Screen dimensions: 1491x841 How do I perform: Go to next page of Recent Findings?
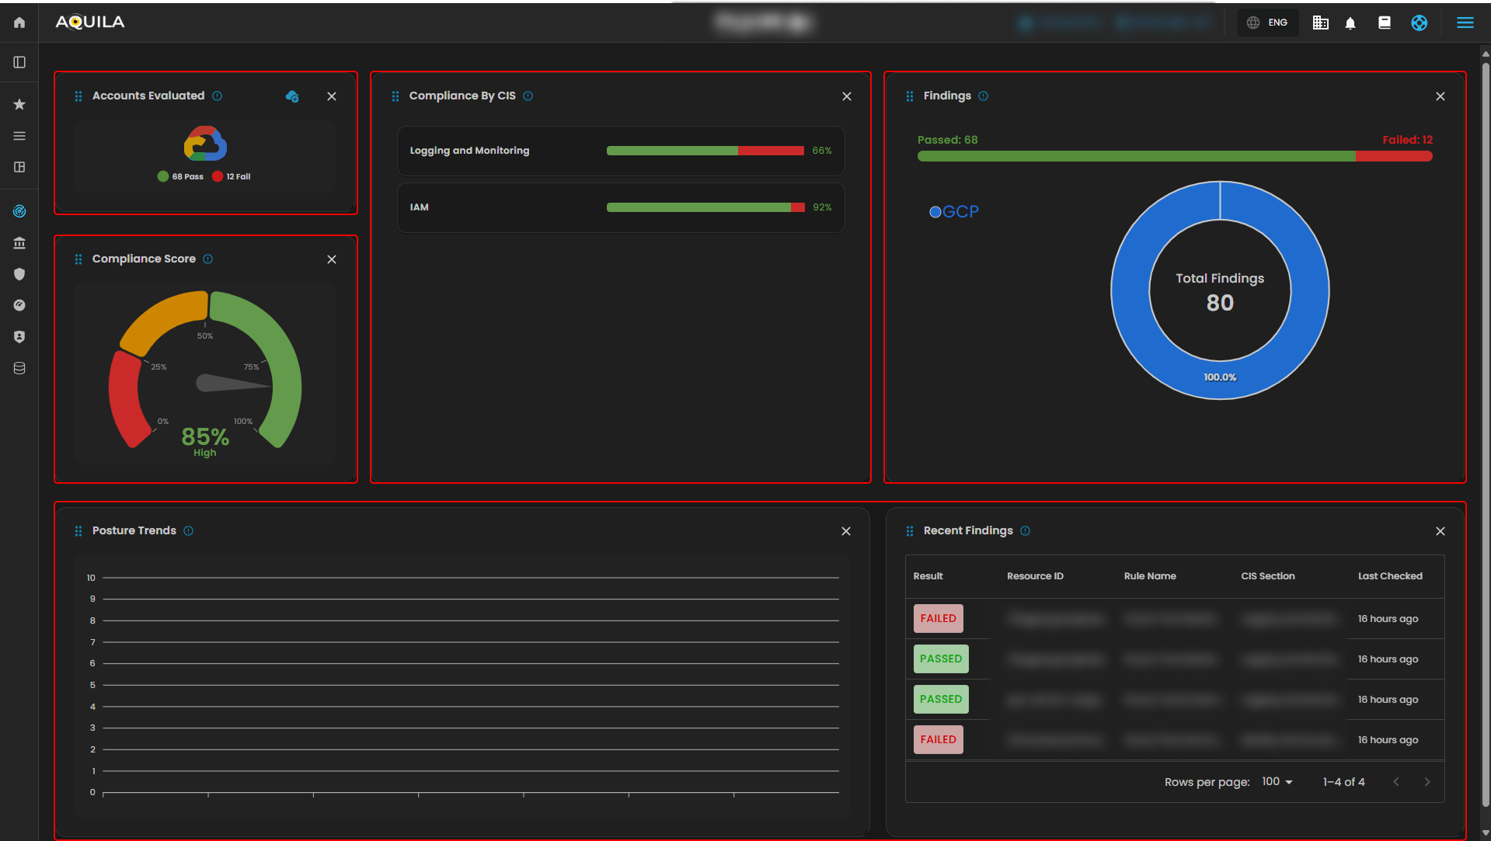pyautogui.click(x=1427, y=782)
